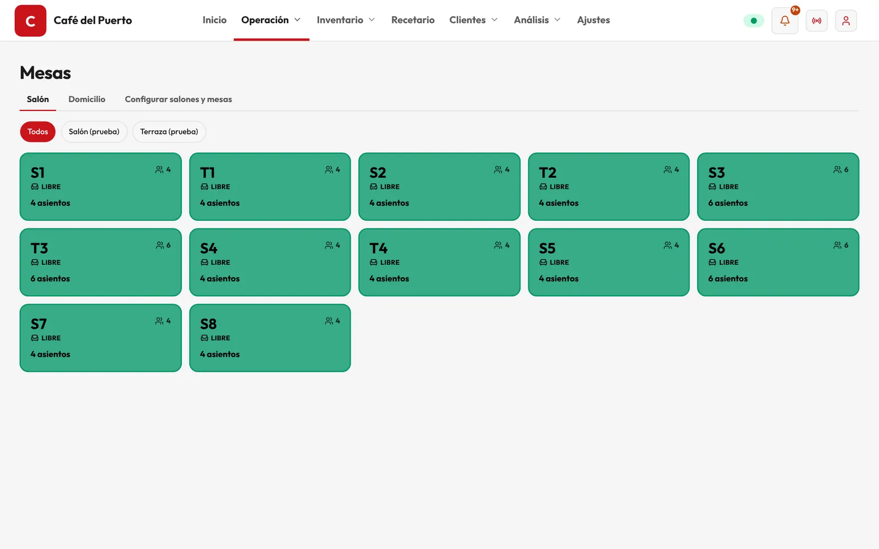879x549 pixels.
Task: Filter tables by Salón (prueba)
Action: [x=94, y=132]
